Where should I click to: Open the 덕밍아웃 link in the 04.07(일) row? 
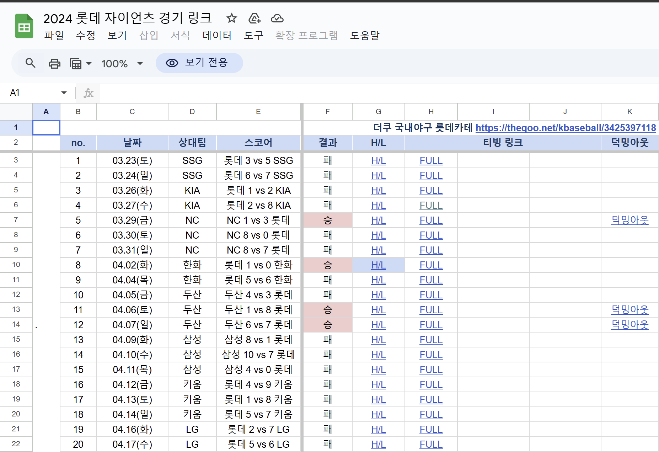point(630,325)
